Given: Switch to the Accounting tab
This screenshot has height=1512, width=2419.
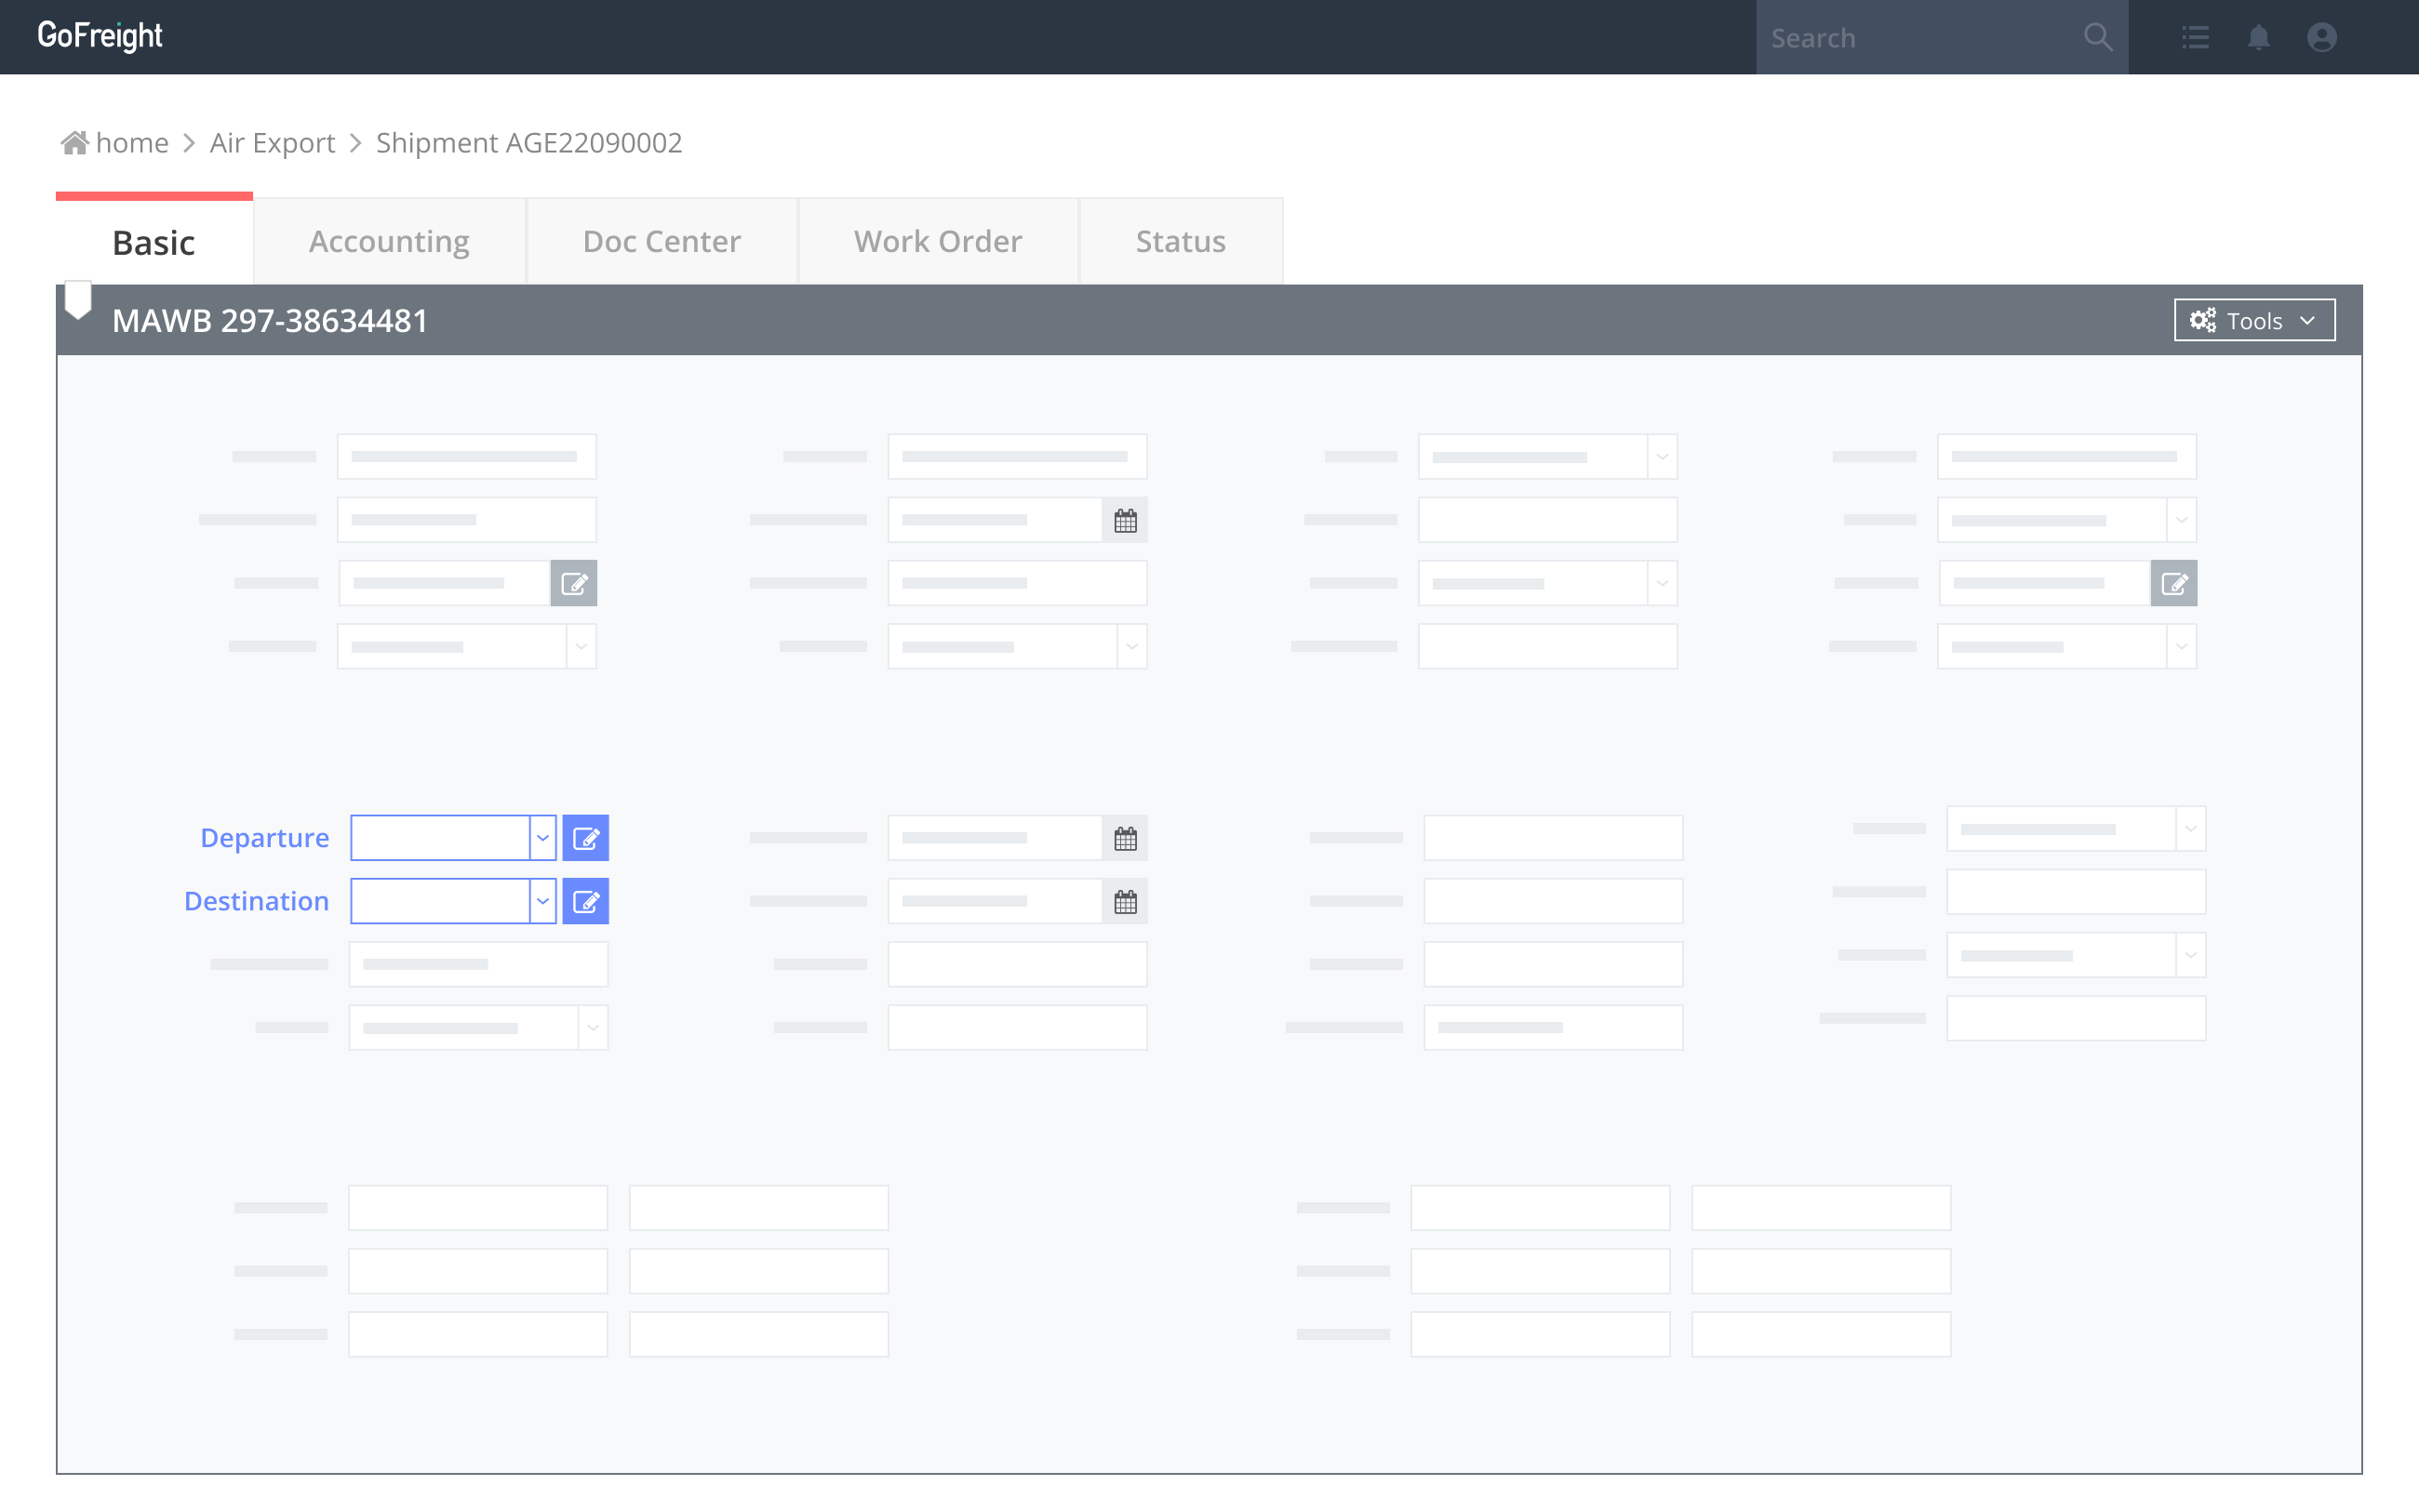Looking at the screenshot, I should click(x=389, y=241).
